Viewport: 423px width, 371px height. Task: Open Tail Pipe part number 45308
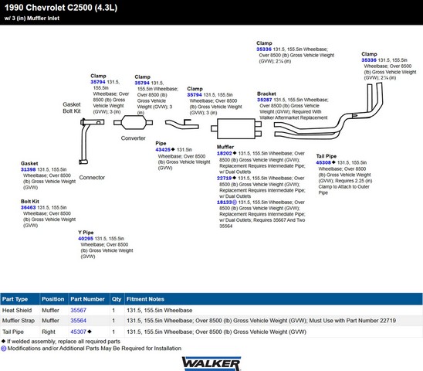[x=323, y=162]
